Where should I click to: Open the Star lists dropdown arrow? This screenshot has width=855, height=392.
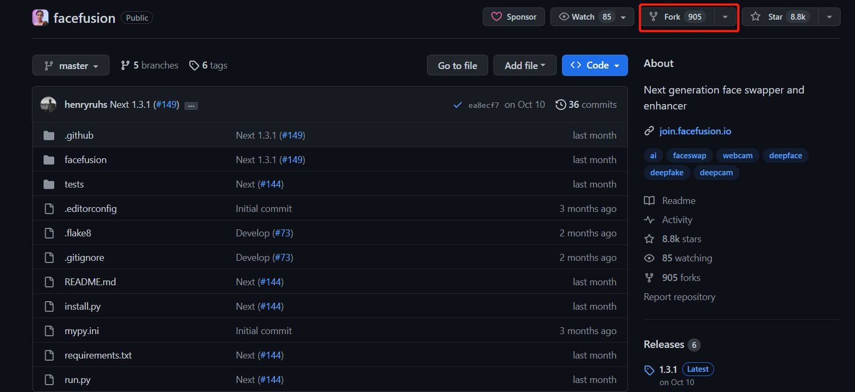(829, 17)
